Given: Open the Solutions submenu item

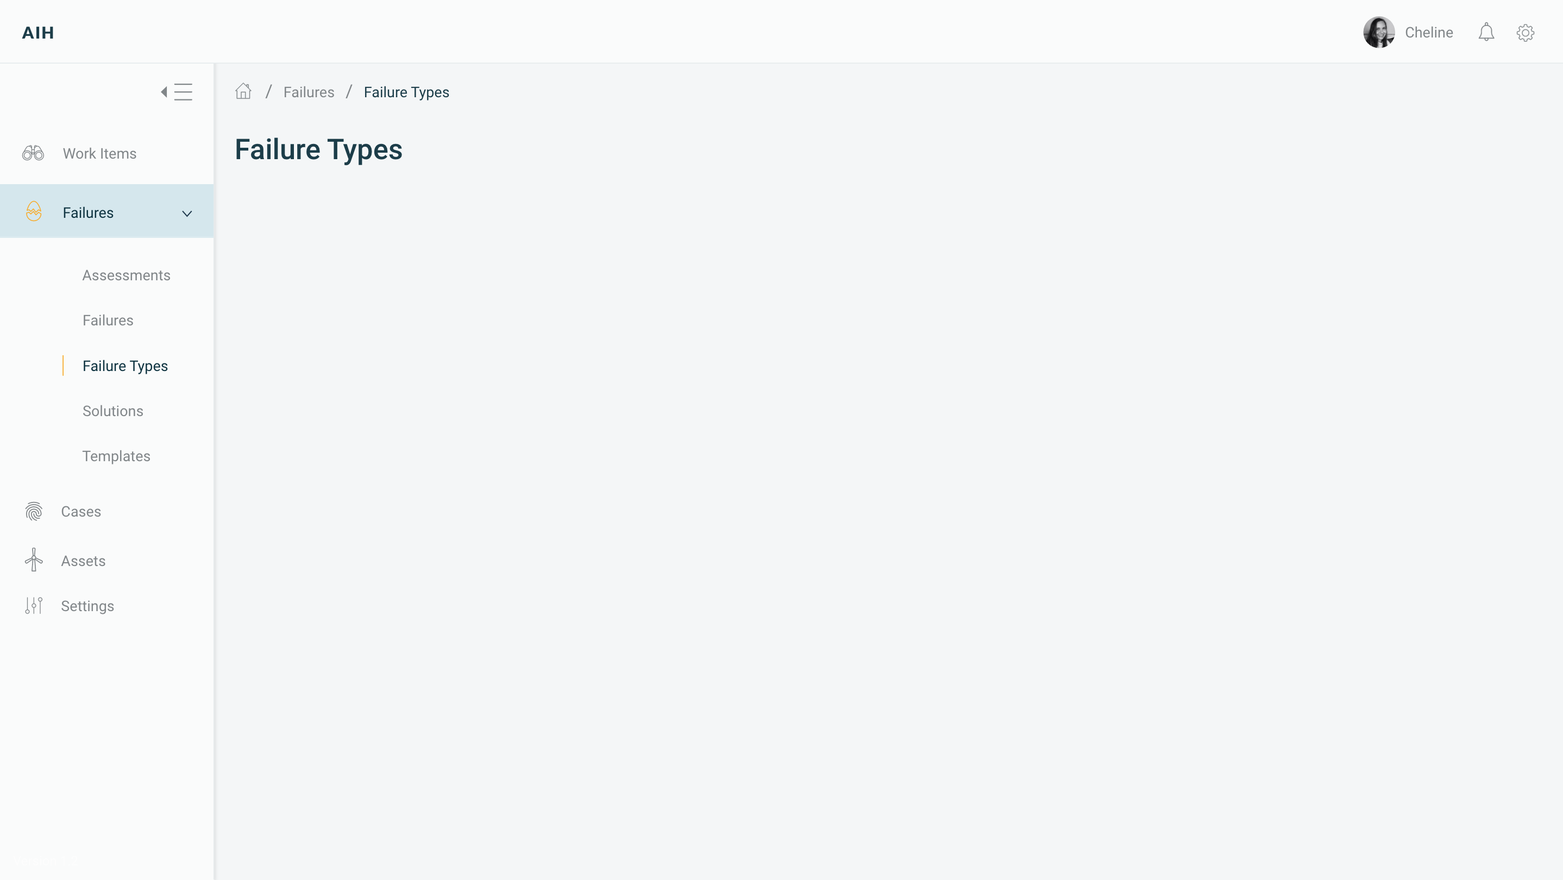Looking at the screenshot, I should [x=113, y=411].
